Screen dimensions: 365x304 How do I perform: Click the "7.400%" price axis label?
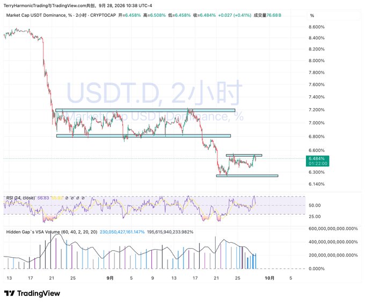pos(317,97)
